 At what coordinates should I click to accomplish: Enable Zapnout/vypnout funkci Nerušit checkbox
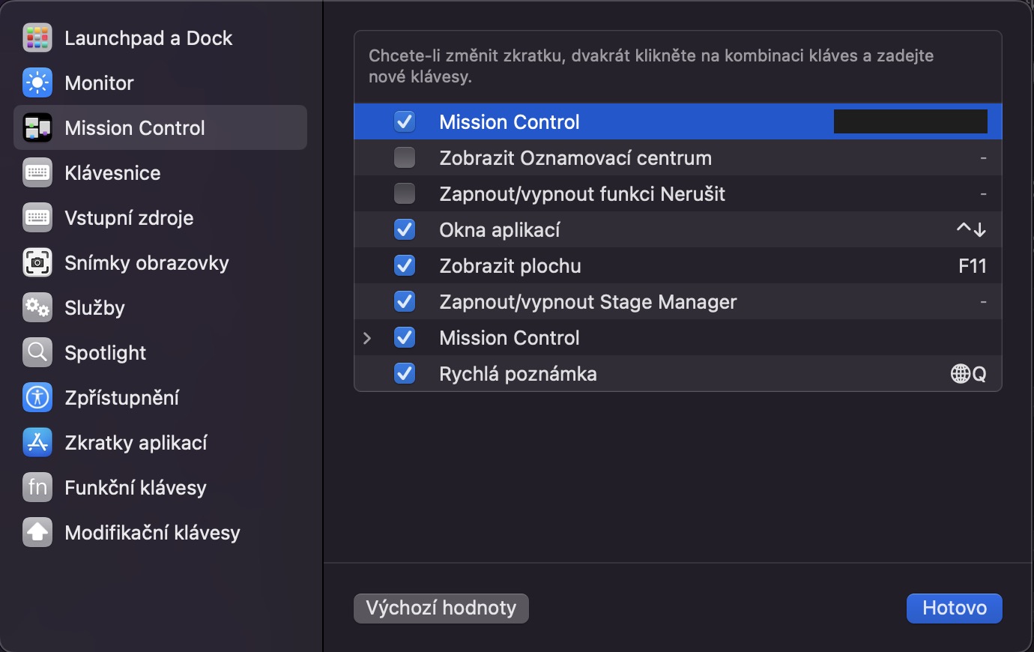(405, 194)
